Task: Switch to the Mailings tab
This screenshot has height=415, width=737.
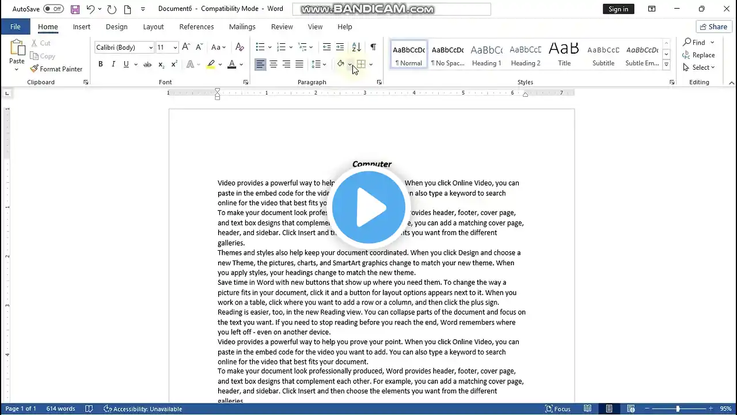Action: click(x=242, y=27)
